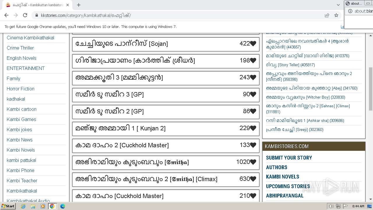Image resolution: width=373 pixels, height=210 pixels.
Task: Open the kadhakal category link
Action: click(x=16, y=99)
